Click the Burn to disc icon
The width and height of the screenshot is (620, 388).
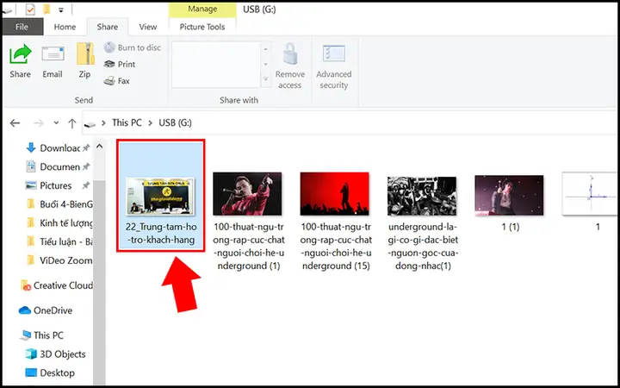[109, 47]
